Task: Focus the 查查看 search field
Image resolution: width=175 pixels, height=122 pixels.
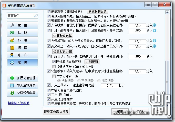Action: click(x=23, y=16)
